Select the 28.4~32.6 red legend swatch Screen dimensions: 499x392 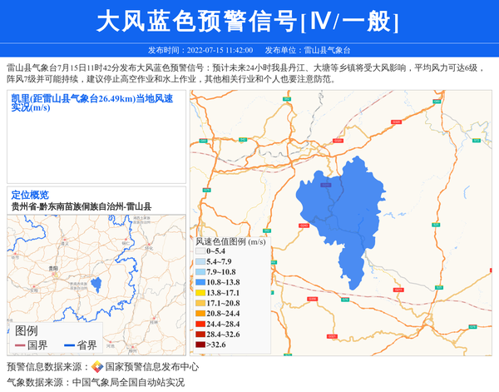tap(200, 334)
